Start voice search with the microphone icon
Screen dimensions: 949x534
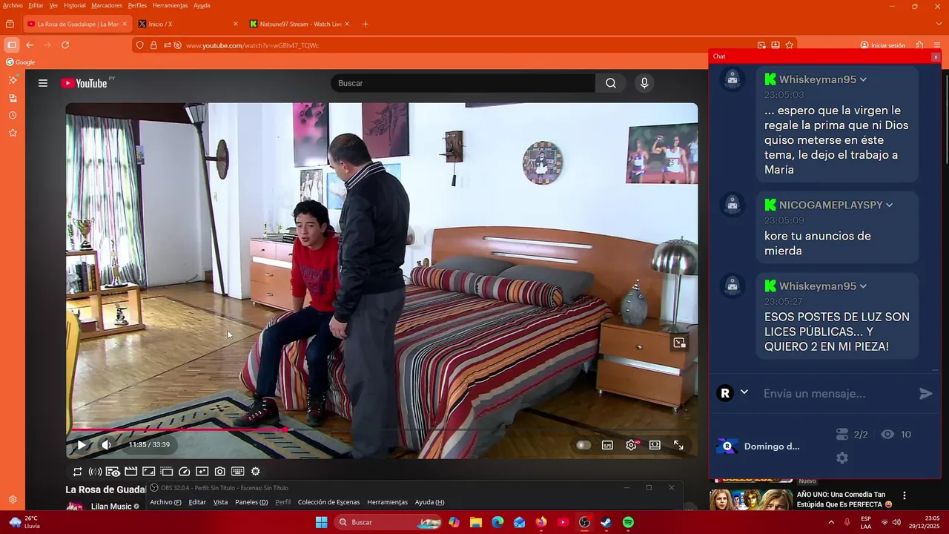click(644, 83)
